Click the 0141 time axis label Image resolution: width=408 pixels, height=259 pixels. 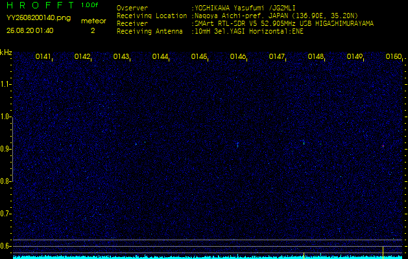(x=43, y=56)
